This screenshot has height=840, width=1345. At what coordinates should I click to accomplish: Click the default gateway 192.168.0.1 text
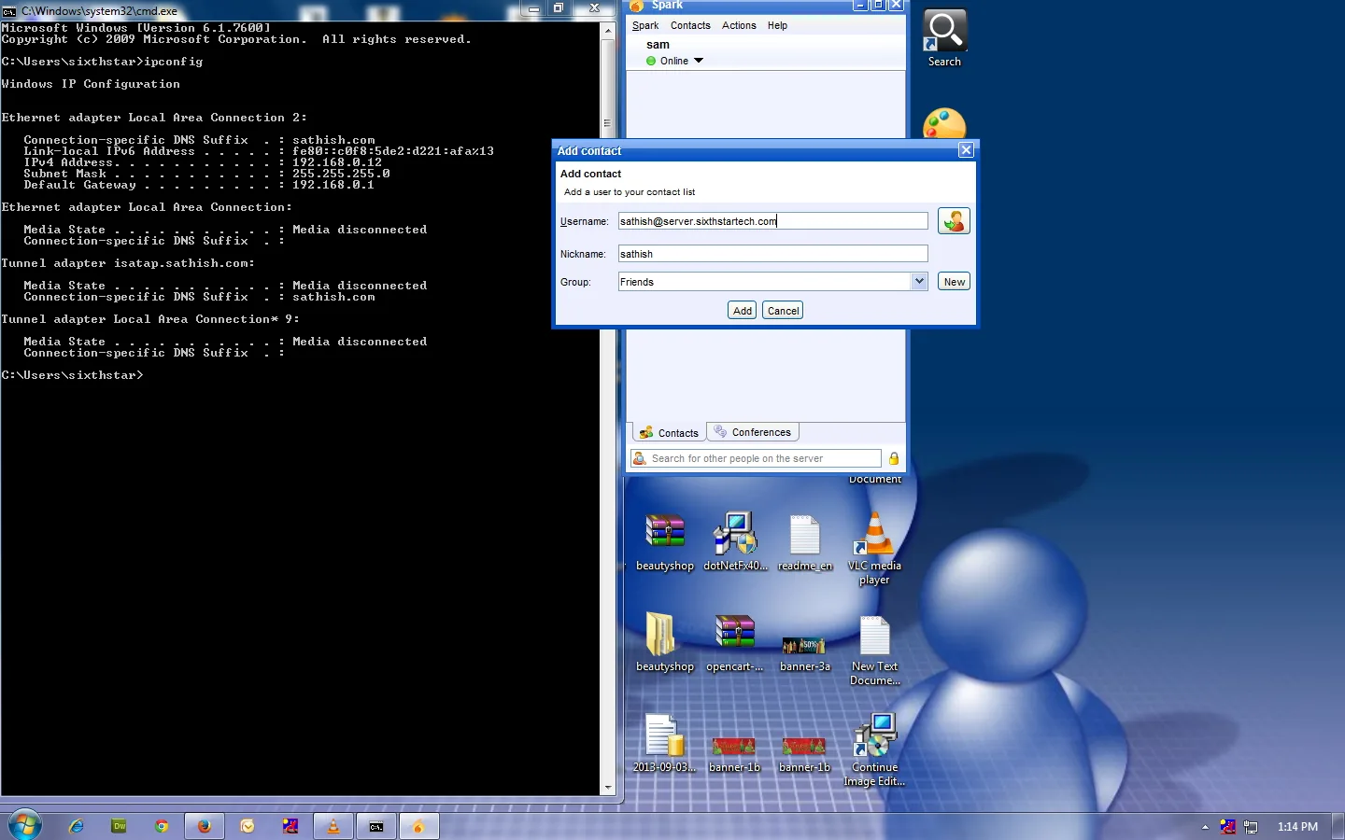(333, 185)
